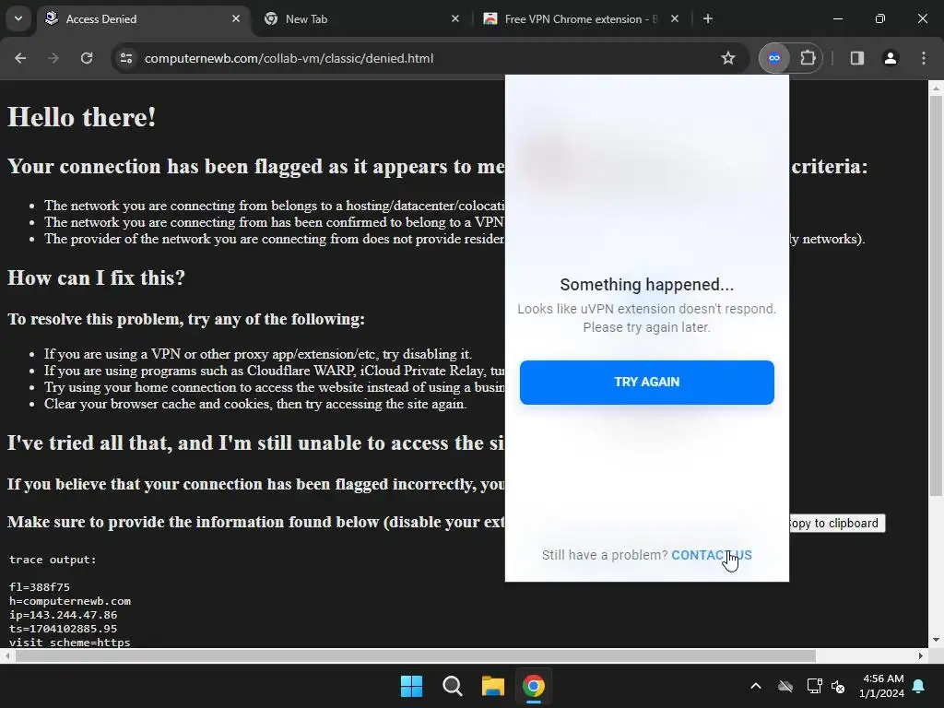
Task: Click the Chrome taskbar icon
Action: (534, 686)
